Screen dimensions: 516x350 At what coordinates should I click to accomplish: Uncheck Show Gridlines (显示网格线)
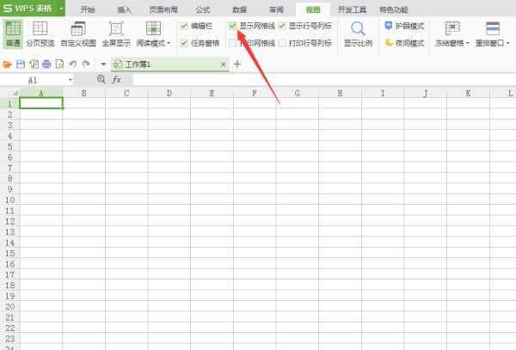[233, 26]
